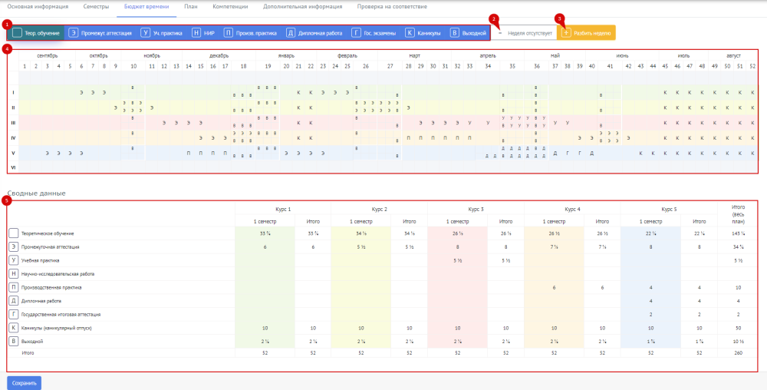The image size is (767, 390).
Task: Click Разбить неделю to split week
Action: click(586, 33)
